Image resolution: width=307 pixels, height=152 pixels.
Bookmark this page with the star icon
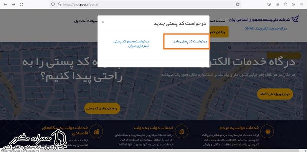(x=238, y=4)
